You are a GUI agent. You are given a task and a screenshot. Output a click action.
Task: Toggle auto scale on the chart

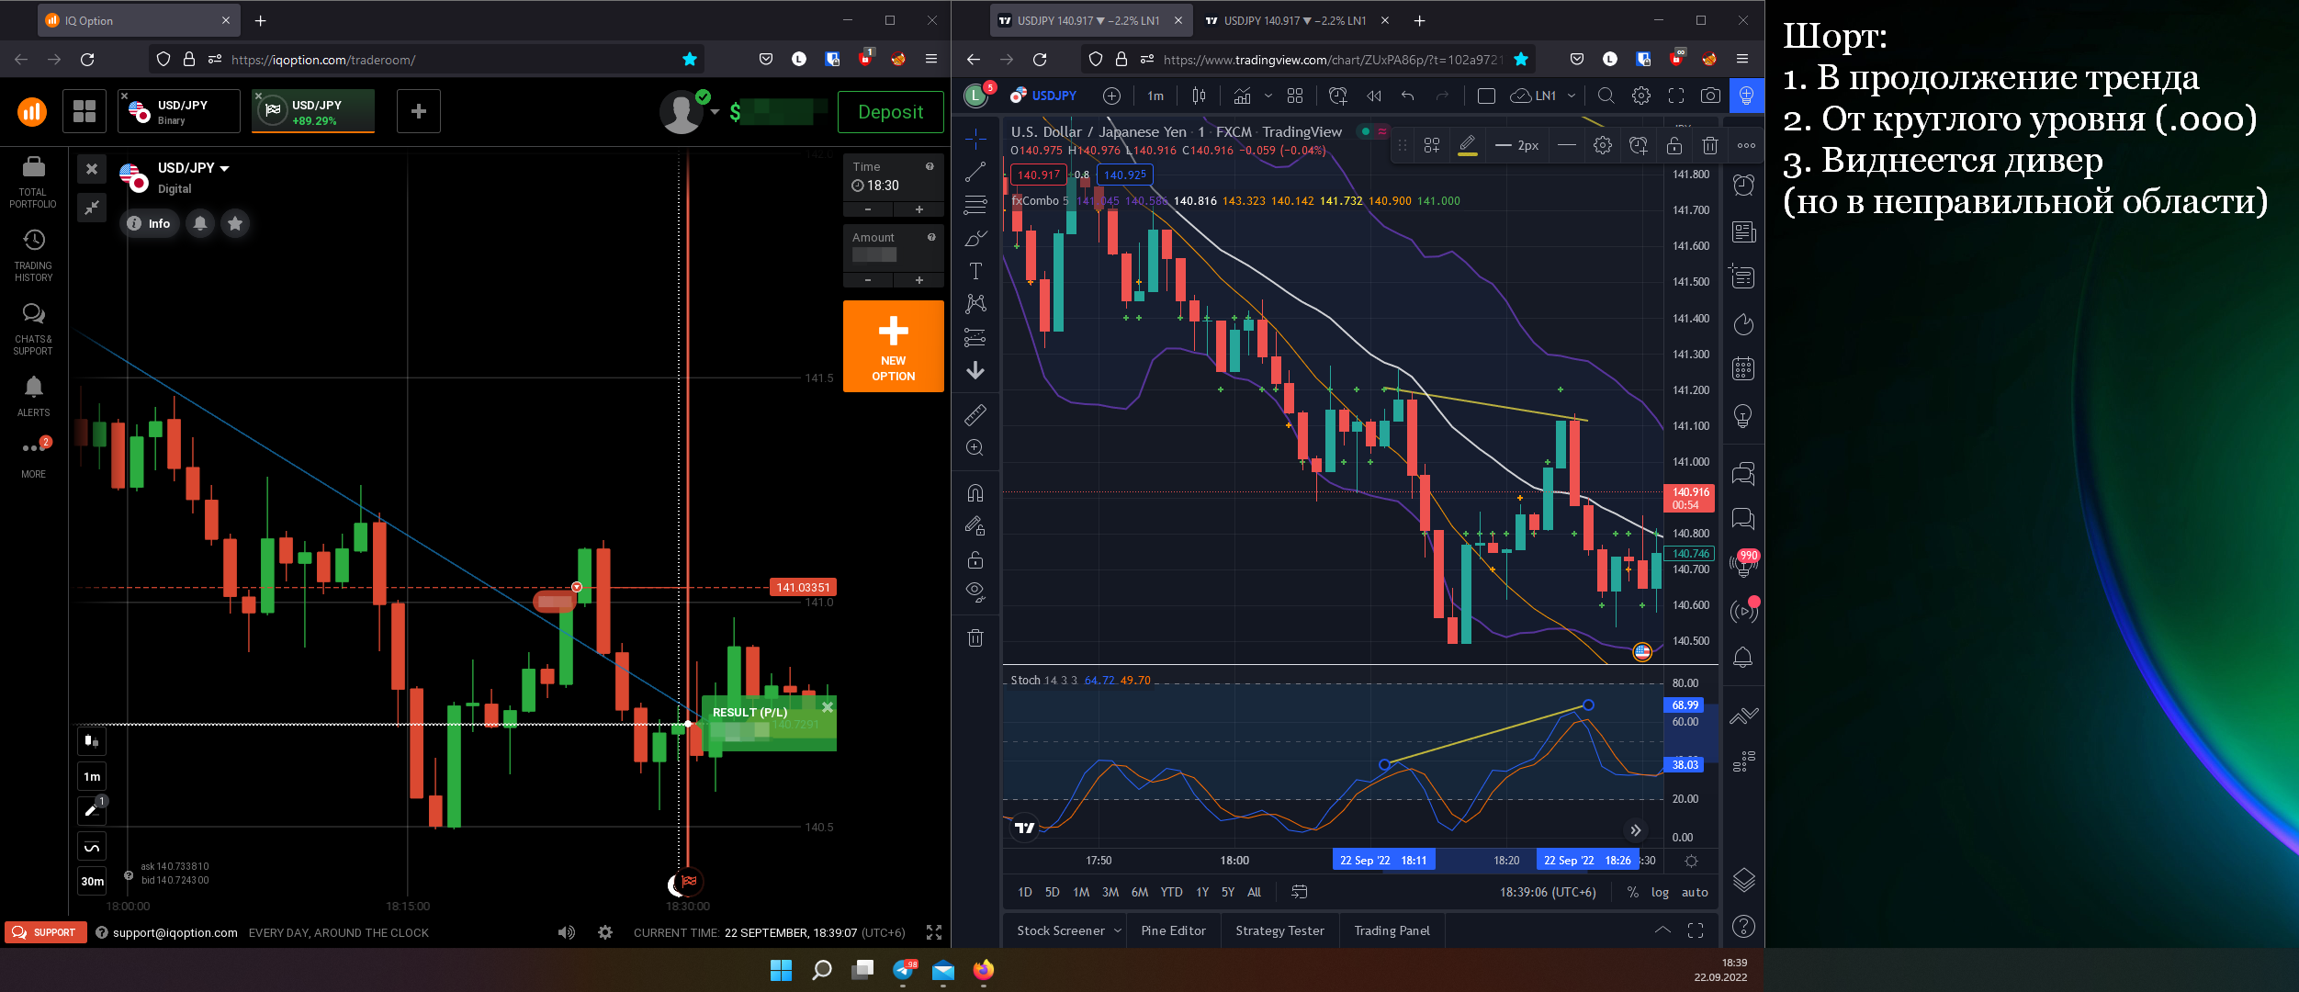[1695, 892]
